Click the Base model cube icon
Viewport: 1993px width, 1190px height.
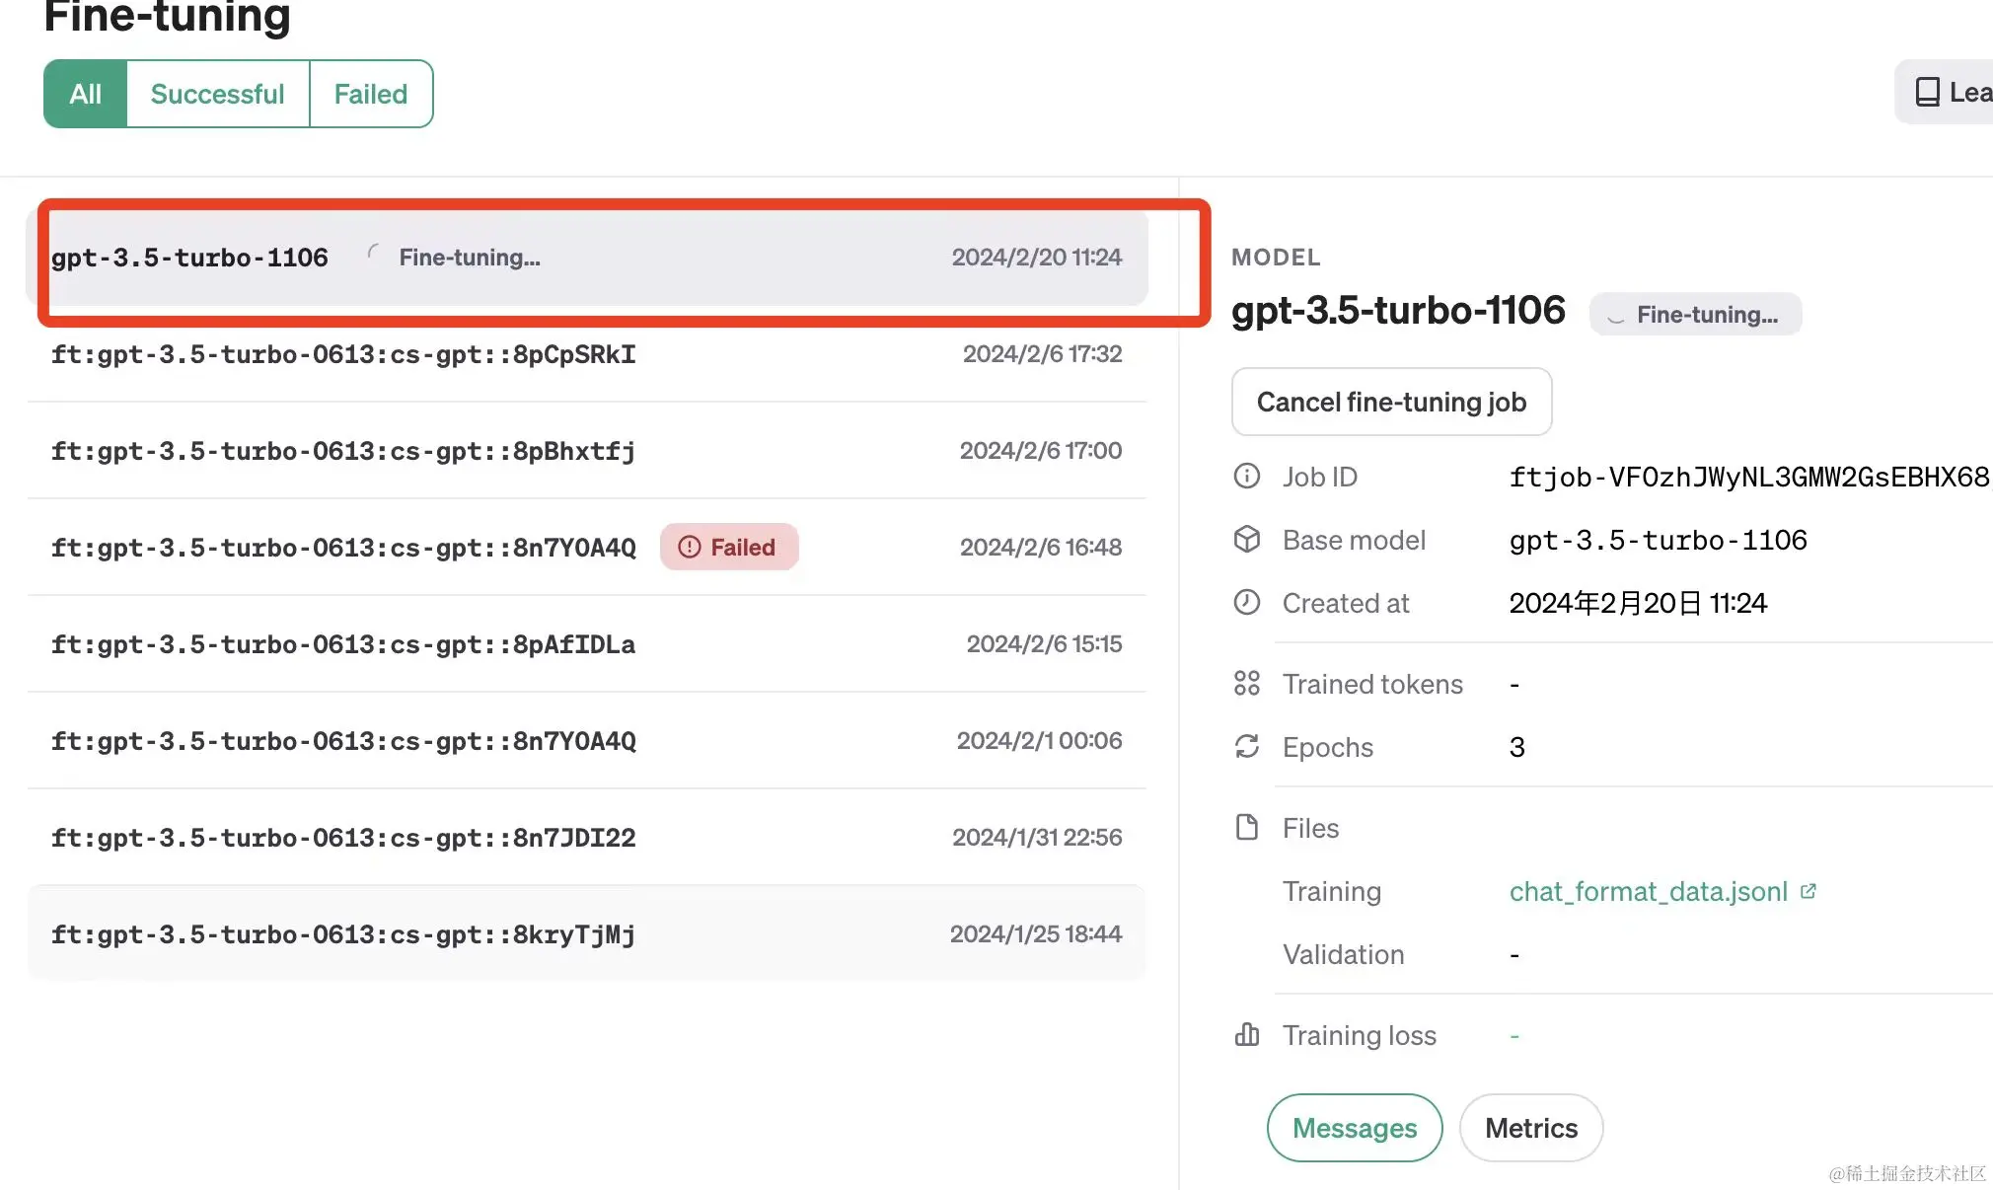tap(1247, 539)
